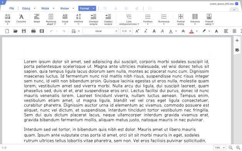Open the Podział sekcji section break menu

point(209,20)
